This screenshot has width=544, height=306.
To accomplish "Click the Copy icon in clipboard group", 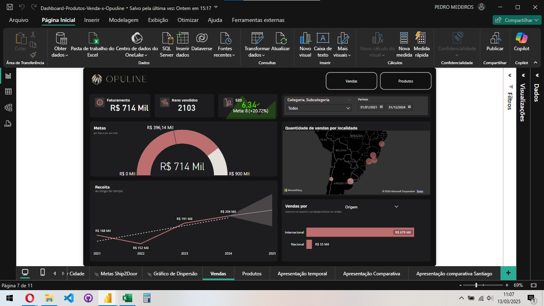I will 33,45.
